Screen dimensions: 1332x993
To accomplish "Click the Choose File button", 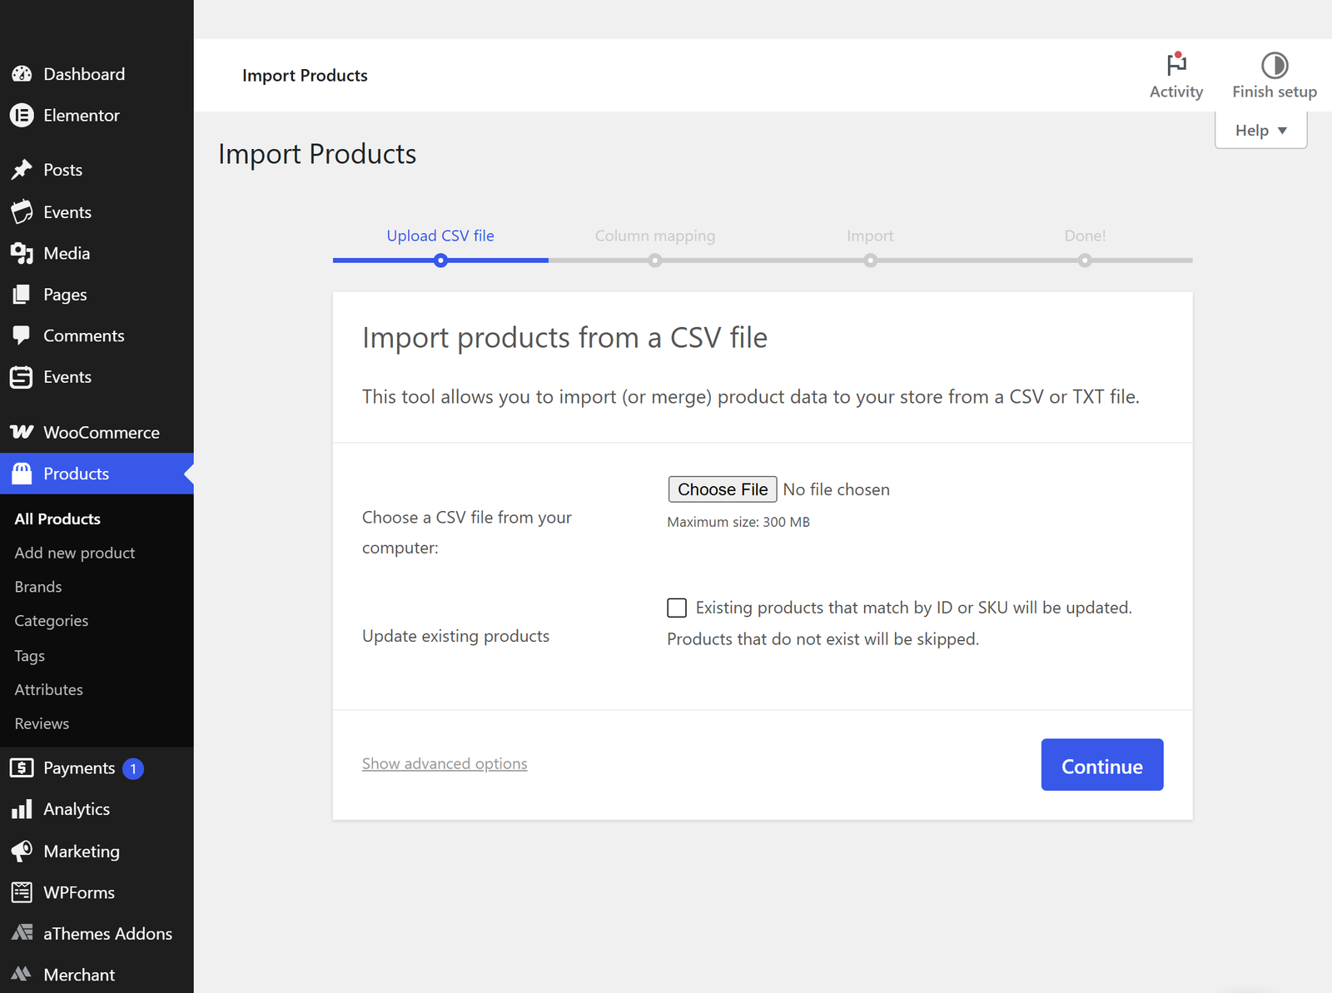I will (x=723, y=489).
